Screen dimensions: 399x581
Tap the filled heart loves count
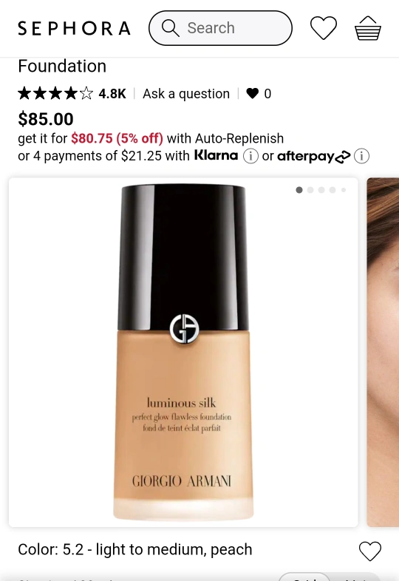[259, 94]
